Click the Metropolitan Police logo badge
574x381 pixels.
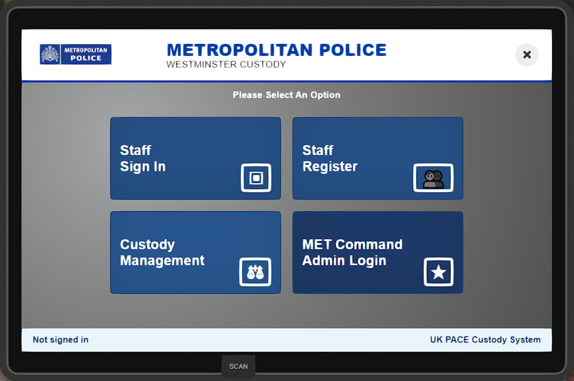pos(76,54)
